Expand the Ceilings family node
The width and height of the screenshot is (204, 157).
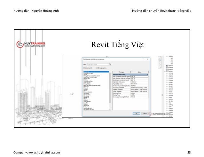click(167, 77)
